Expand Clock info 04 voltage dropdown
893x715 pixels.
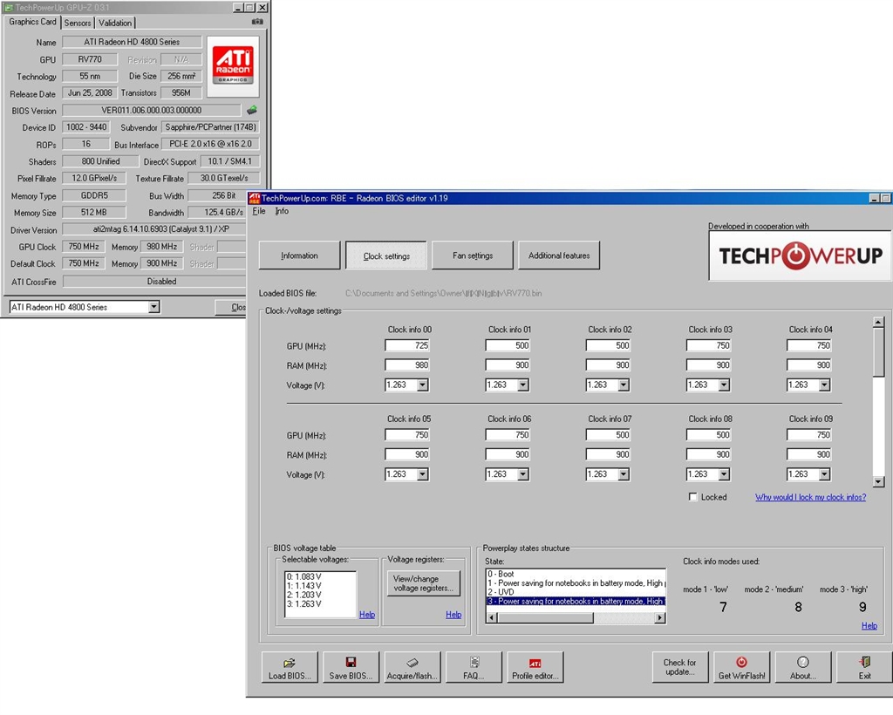pyautogui.click(x=824, y=385)
